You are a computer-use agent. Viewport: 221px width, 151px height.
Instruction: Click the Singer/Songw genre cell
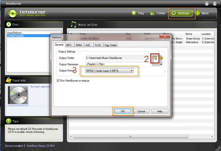coord(193,39)
